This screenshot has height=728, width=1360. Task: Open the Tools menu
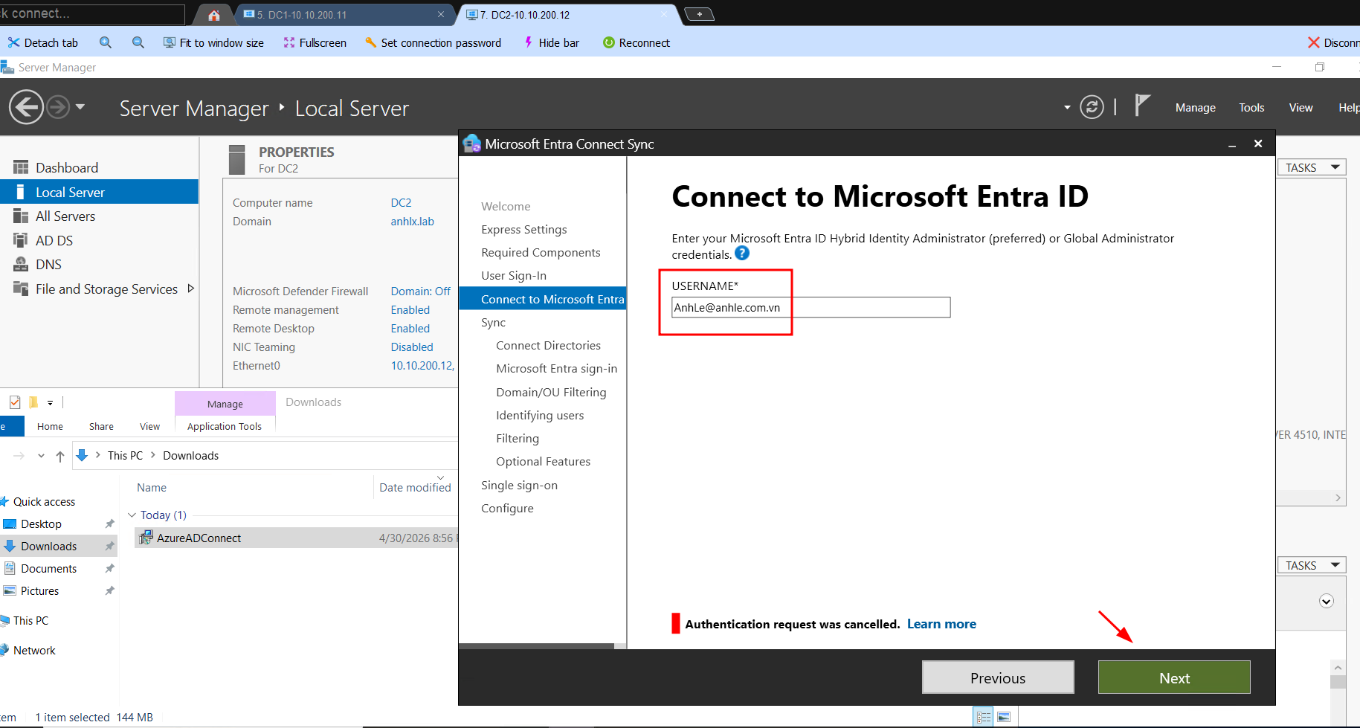[1251, 108]
